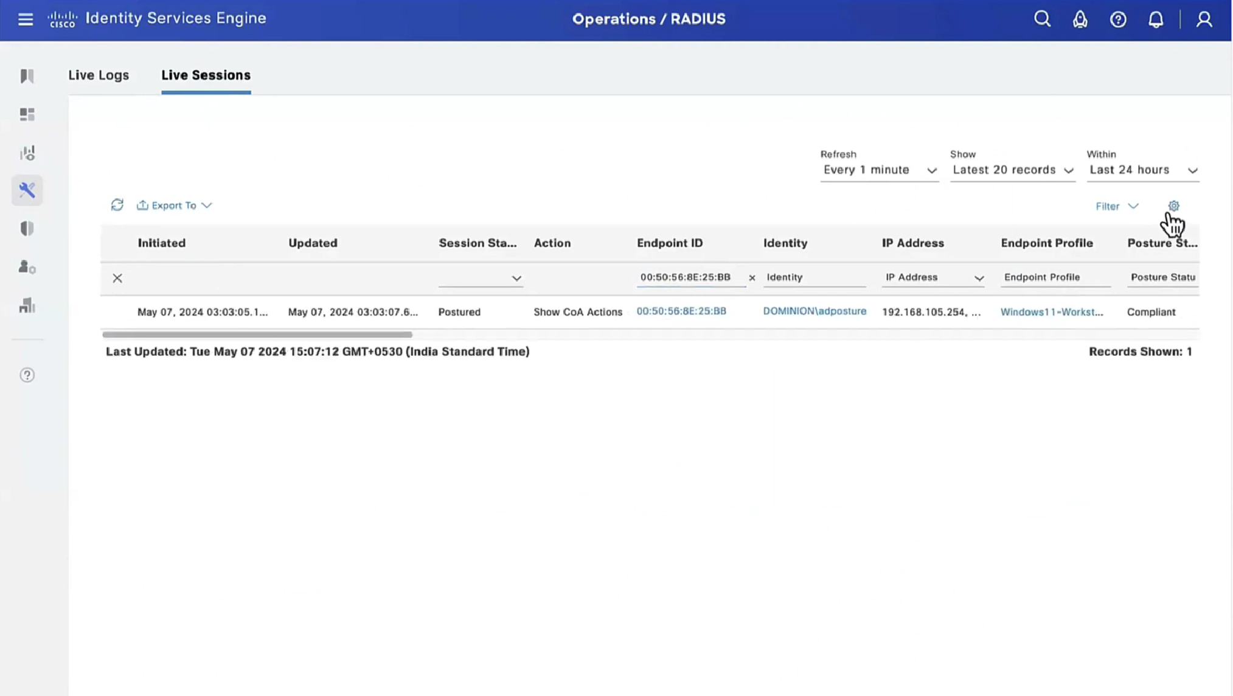1233x696 pixels.
Task: Open the user account profile icon
Action: point(1204,19)
